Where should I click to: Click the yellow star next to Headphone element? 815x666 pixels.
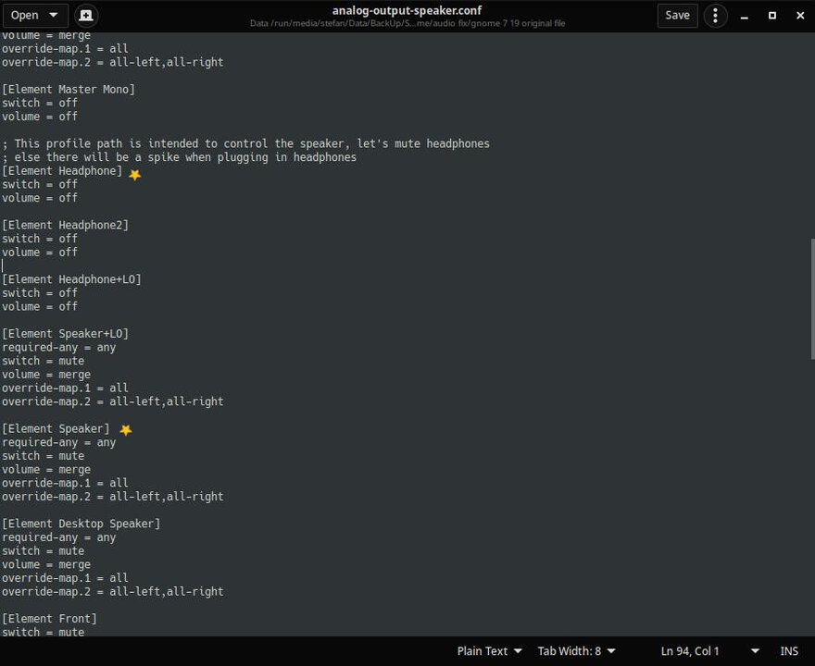(x=134, y=175)
